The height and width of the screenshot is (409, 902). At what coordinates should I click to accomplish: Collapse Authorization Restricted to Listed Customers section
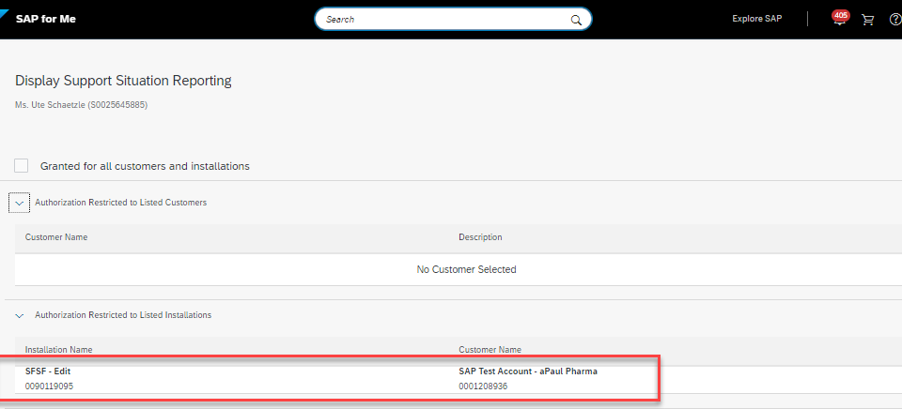click(19, 203)
